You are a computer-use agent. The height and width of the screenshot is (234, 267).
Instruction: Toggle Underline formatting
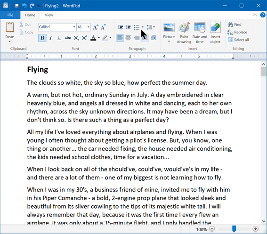(x=59, y=38)
